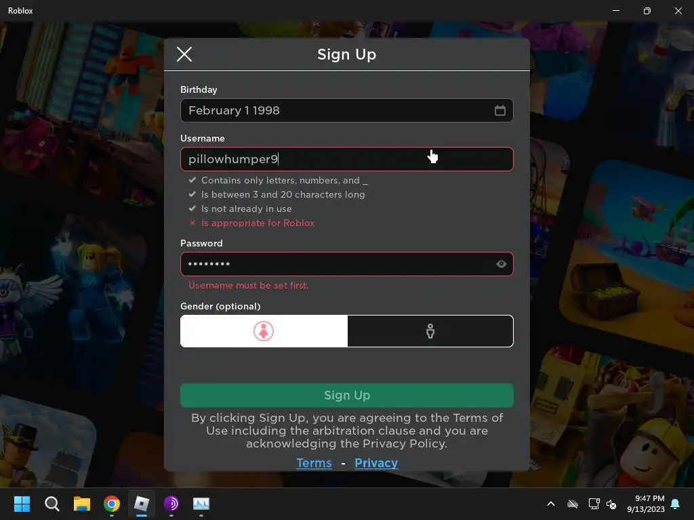The height and width of the screenshot is (520, 694).
Task: Click 'Is appropriate for Roblox' error text
Action: 258,223
